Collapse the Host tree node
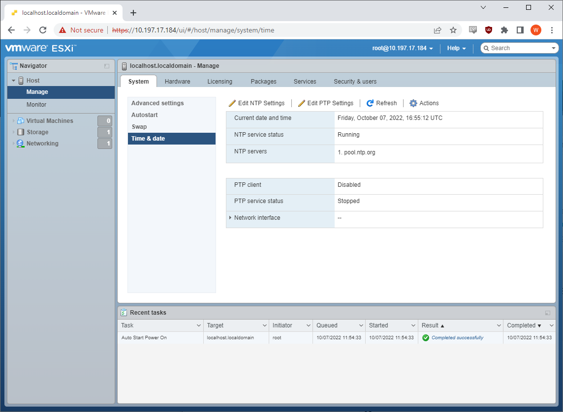 coord(14,81)
